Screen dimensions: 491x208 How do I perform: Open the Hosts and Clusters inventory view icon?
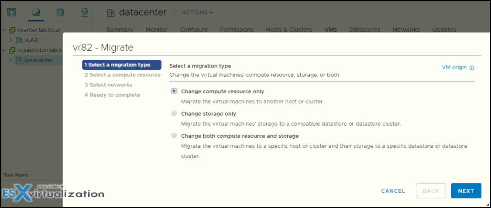11,12
